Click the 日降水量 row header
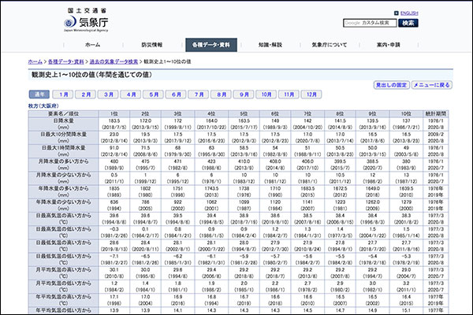This screenshot has height=315, width=473. (63, 124)
